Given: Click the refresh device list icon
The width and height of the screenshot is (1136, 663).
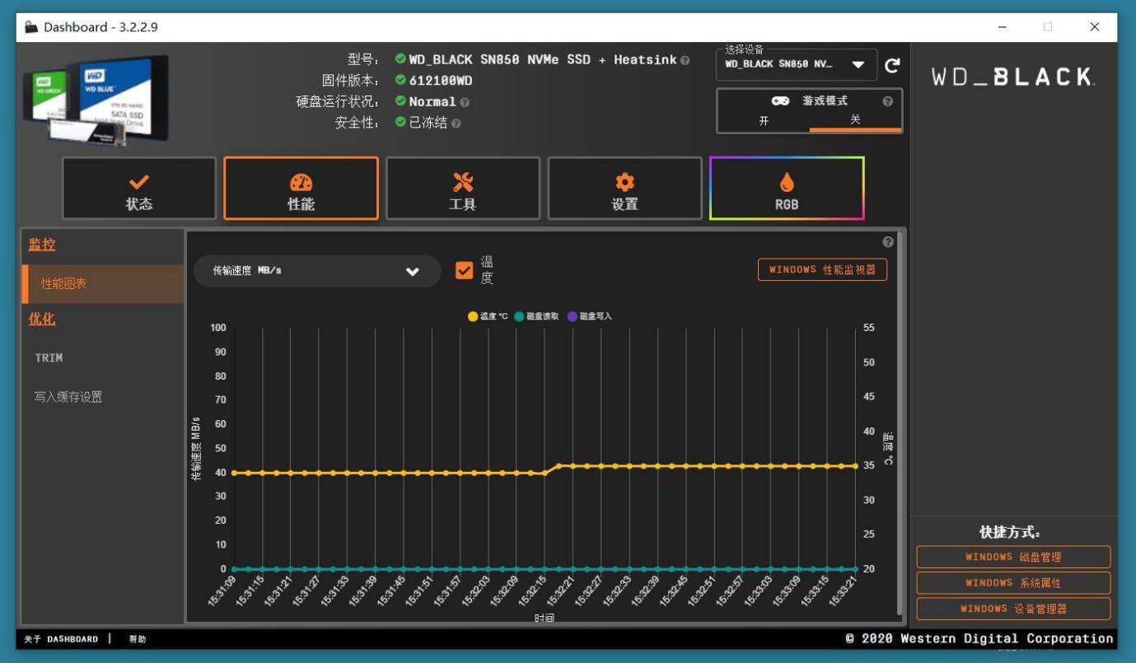Looking at the screenshot, I should point(892,65).
